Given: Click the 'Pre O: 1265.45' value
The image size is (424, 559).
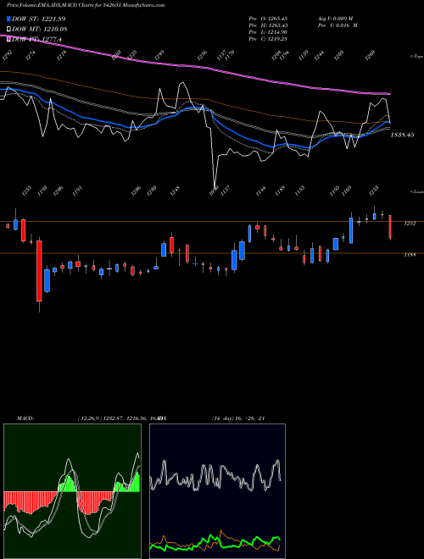Looking at the screenshot, I should tap(268, 19).
